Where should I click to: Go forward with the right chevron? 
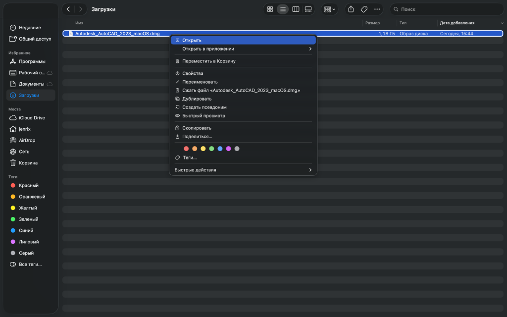81,9
